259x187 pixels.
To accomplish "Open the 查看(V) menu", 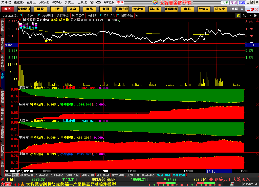I will (31, 2).
